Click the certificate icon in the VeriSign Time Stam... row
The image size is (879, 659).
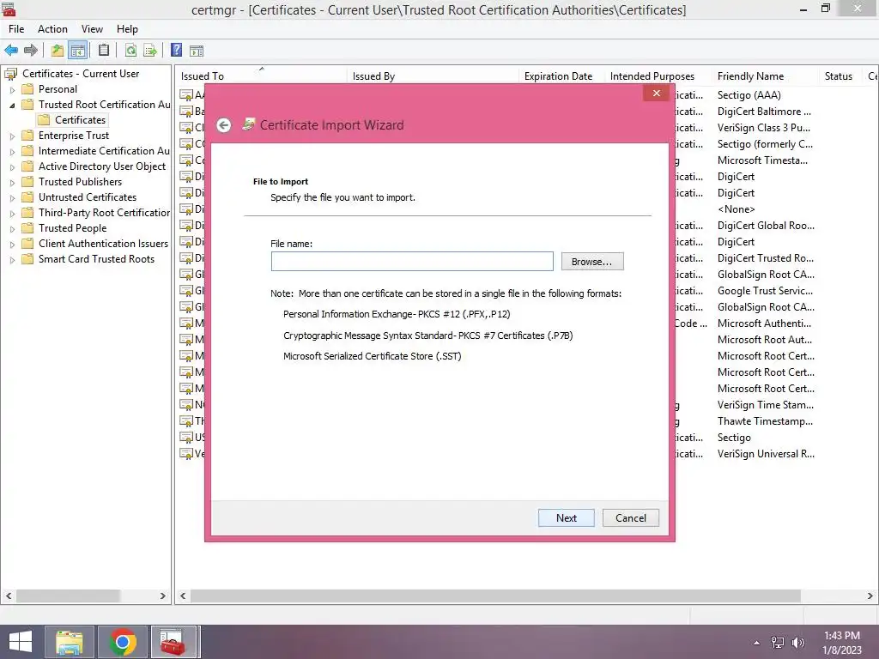pos(186,405)
